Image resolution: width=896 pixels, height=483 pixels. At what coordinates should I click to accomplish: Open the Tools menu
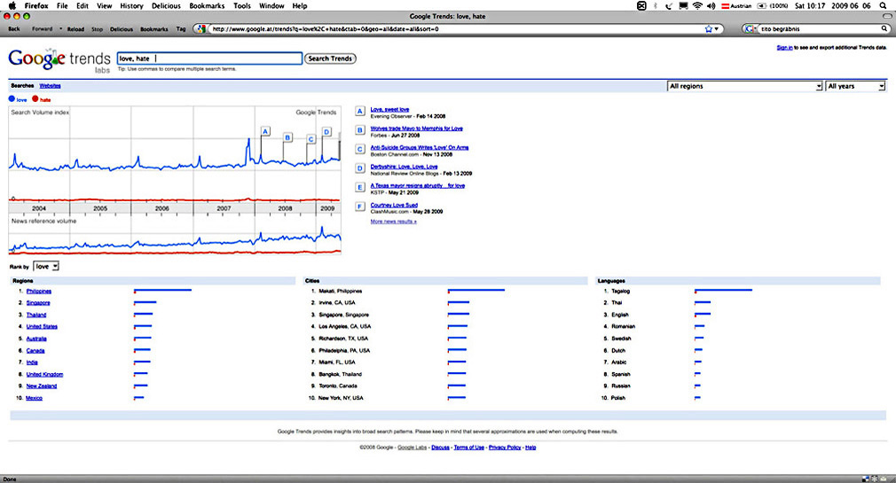(241, 5)
